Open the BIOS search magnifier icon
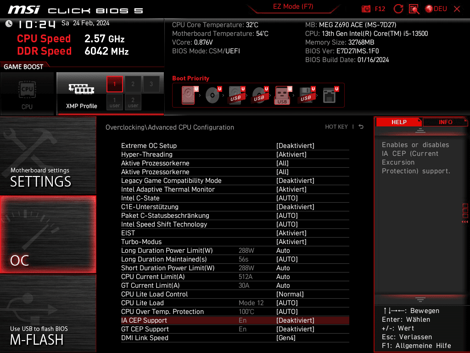Viewport: 470px width, 353px height. click(414, 9)
